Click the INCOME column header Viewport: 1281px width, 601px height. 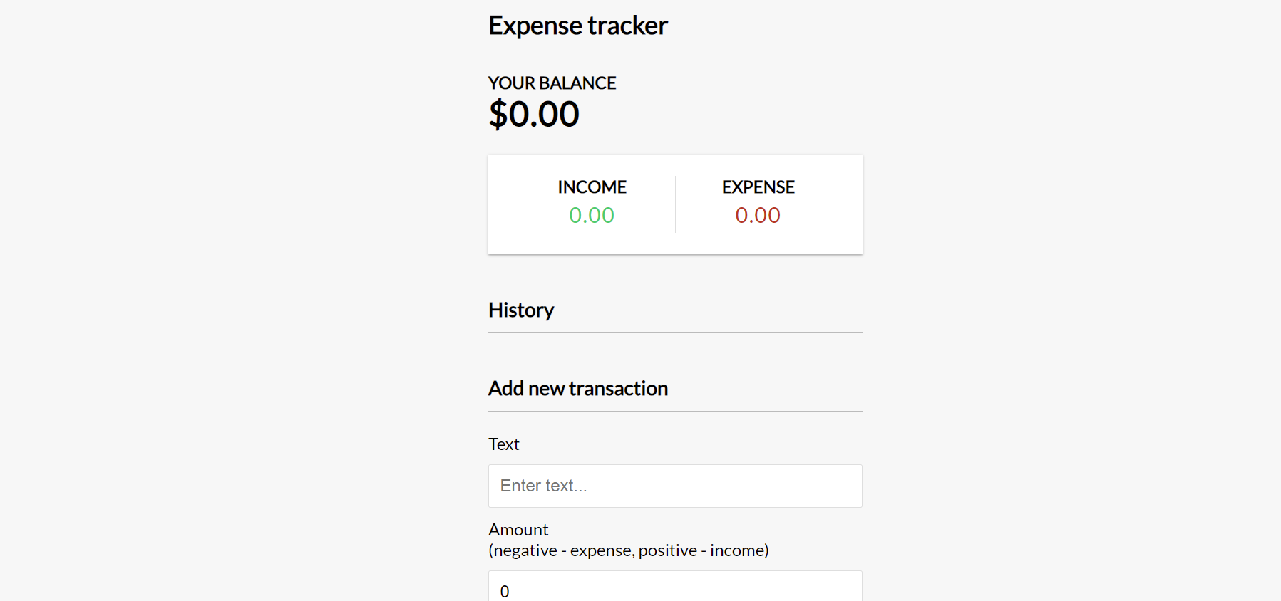[x=592, y=187]
